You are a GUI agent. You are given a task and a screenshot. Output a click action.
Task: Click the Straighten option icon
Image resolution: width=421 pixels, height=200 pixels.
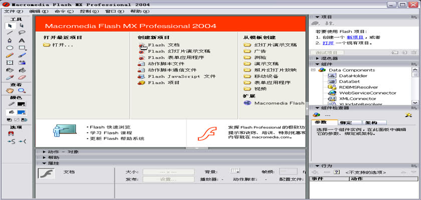click(x=23, y=141)
